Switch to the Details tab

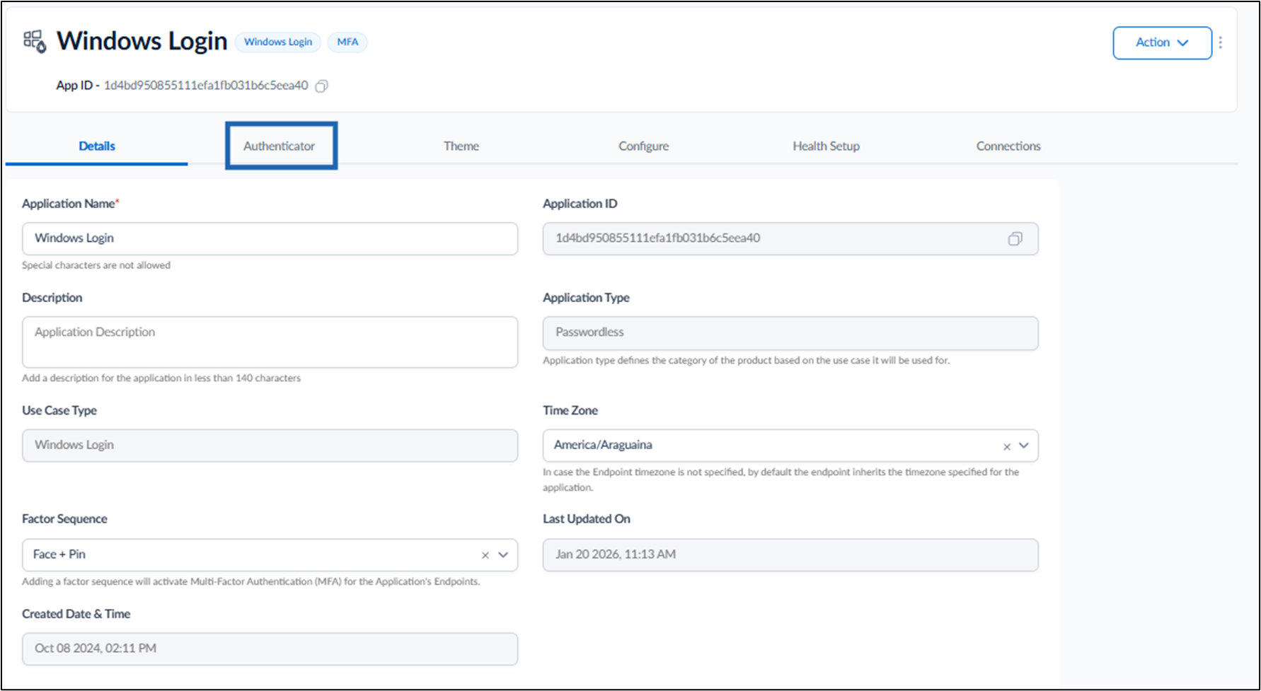tap(97, 146)
